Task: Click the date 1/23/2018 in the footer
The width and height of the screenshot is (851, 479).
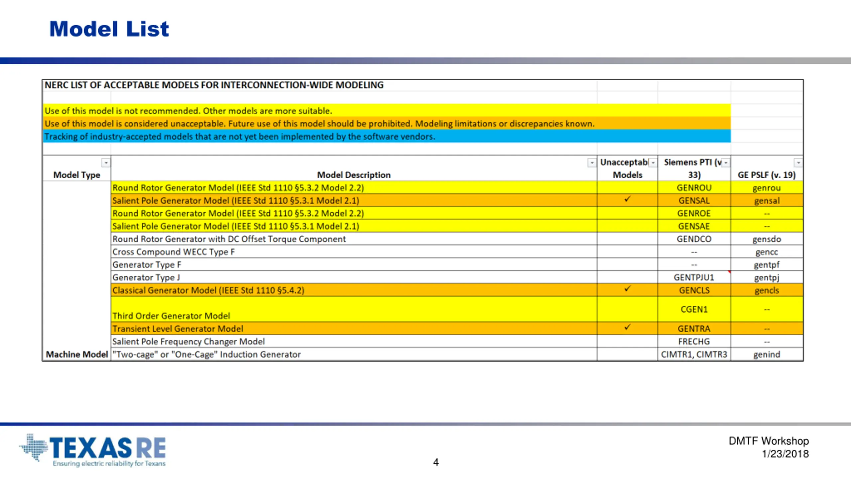Action: click(x=785, y=454)
